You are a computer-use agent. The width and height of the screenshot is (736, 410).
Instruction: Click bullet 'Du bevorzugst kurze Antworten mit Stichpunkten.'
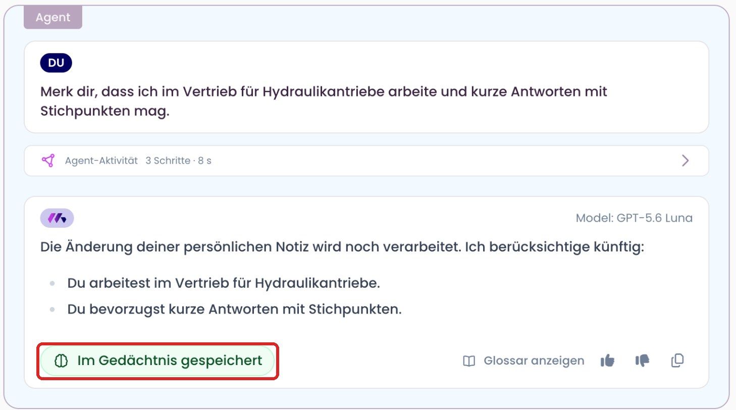point(234,309)
